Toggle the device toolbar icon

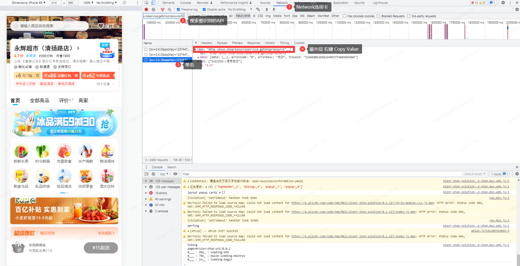[x=153, y=3]
